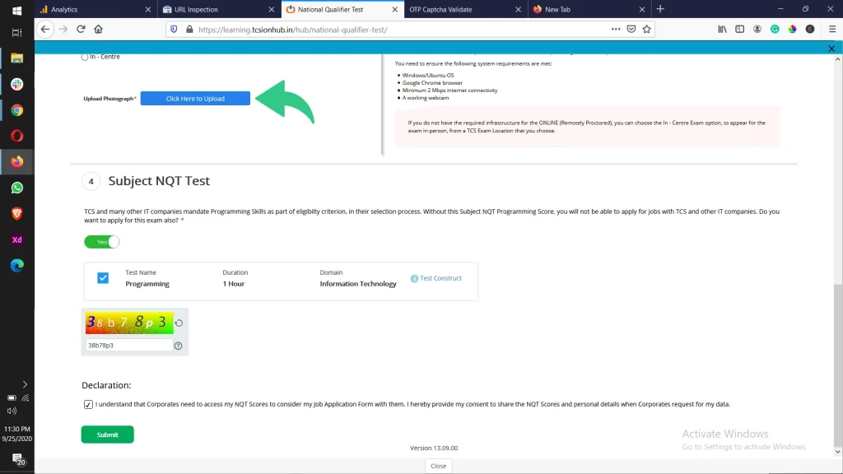Click the Click Here to Upload button
The width and height of the screenshot is (843, 474).
(x=195, y=98)
